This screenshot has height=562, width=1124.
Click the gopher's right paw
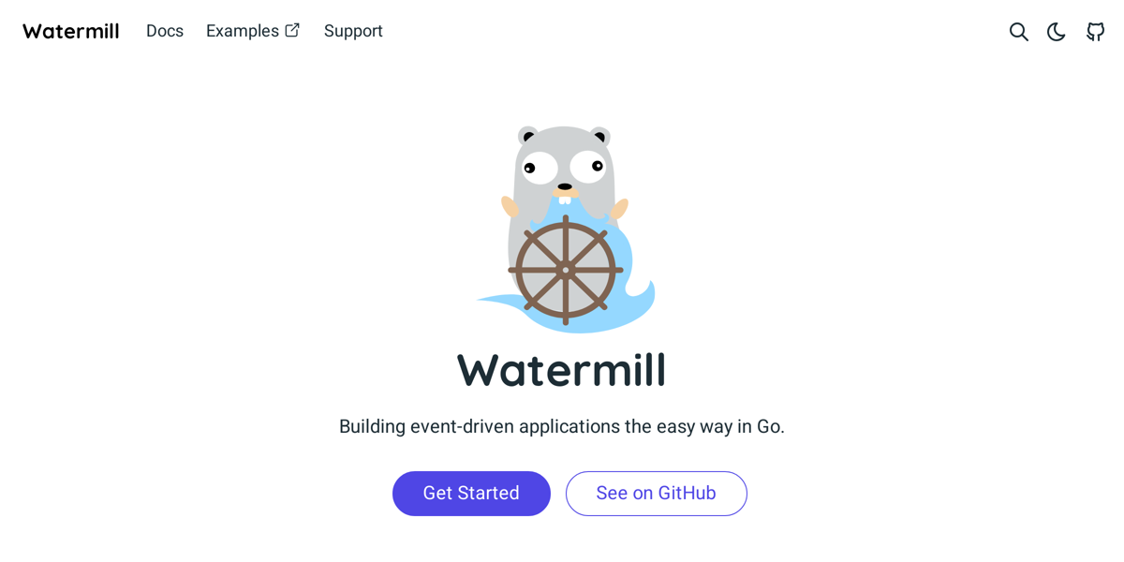(620, 208)
